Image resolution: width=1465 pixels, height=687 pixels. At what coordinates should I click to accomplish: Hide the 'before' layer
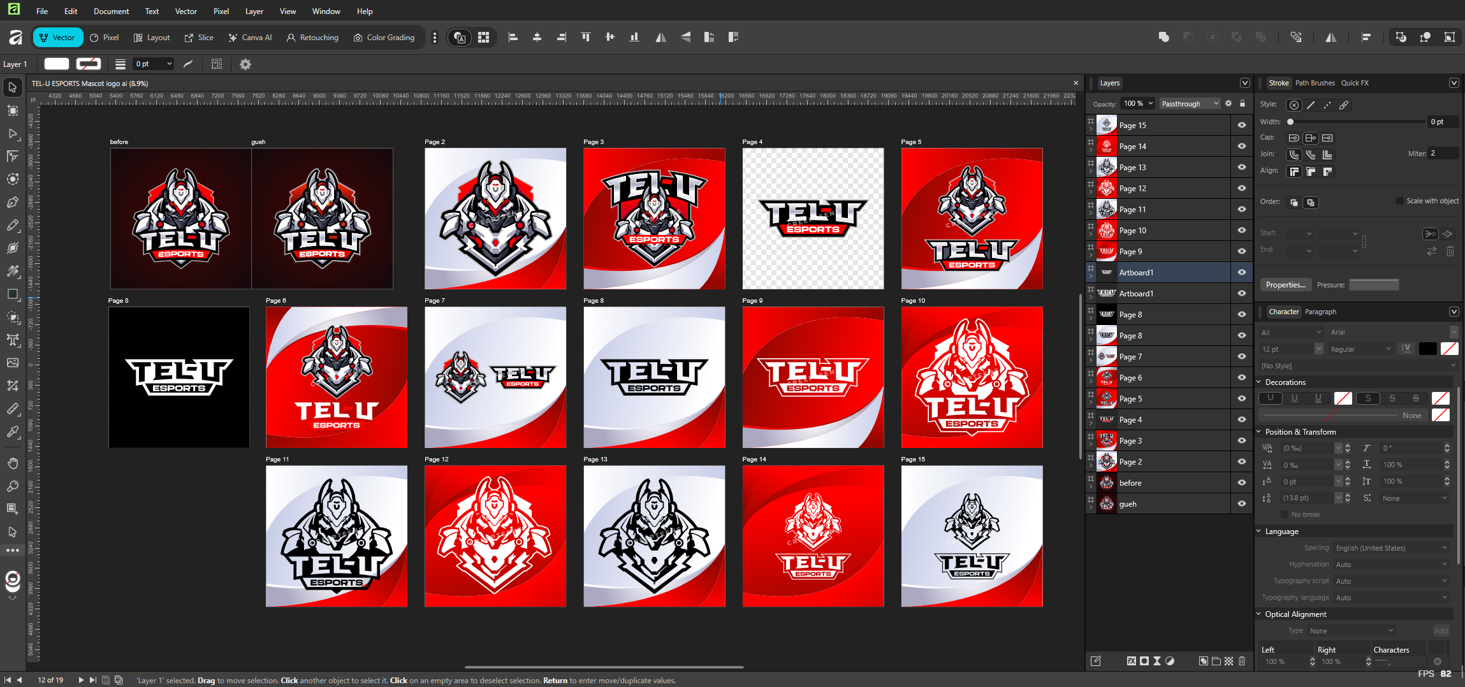[1242, 482]
